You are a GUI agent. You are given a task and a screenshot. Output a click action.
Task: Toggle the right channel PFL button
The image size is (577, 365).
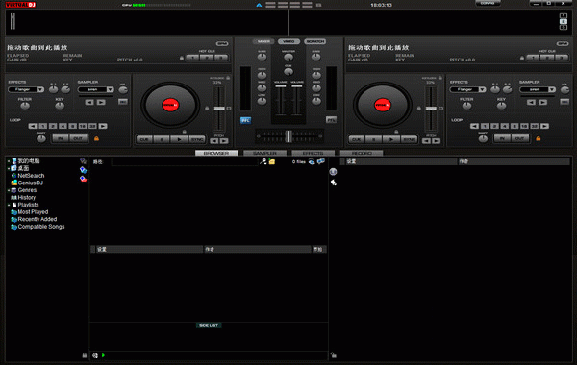click(331, 120)
